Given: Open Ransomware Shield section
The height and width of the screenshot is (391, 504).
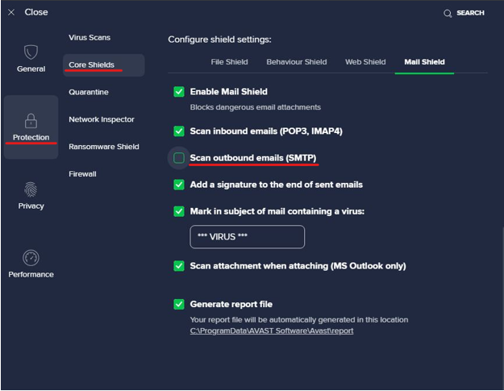Looking at the screenshot, I should tap(104, 147).
